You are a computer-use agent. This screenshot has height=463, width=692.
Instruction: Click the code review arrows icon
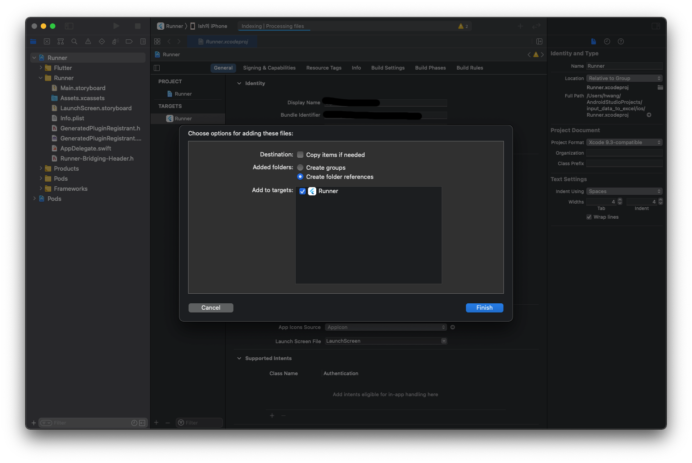(536, 26)
